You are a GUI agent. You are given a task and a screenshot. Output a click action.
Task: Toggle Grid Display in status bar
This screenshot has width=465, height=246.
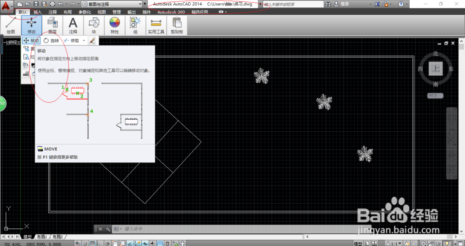[93, 243]
